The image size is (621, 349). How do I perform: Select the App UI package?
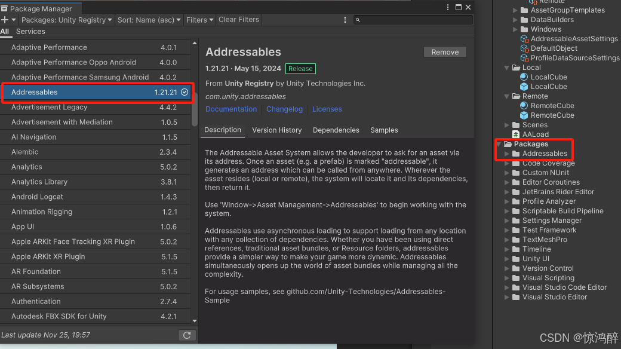pos(95,227)
